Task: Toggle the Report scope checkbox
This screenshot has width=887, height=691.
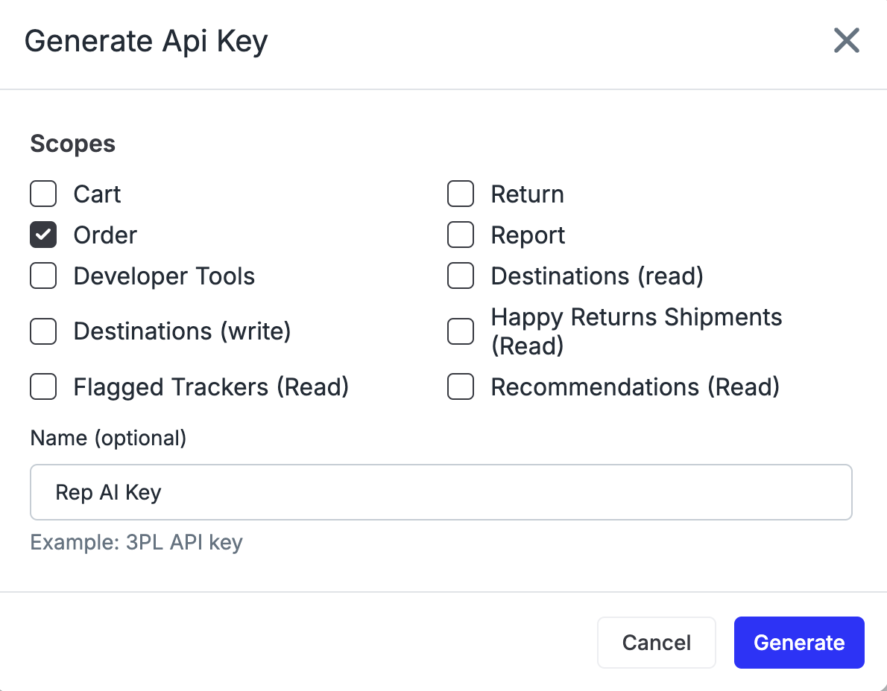Action: click(x=461, y=235)
